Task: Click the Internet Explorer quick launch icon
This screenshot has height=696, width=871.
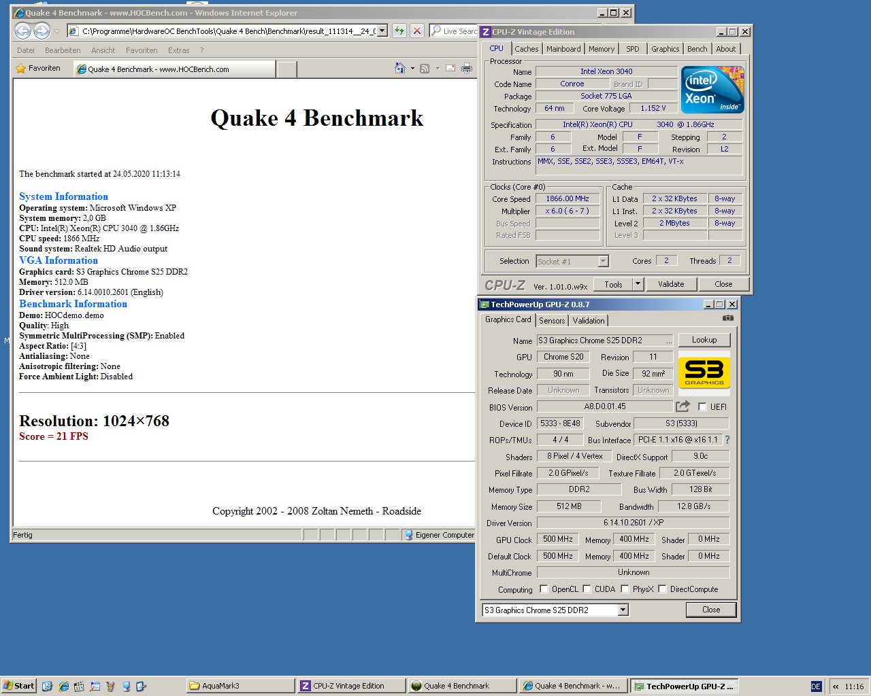Action: click(x=63, y=686)
